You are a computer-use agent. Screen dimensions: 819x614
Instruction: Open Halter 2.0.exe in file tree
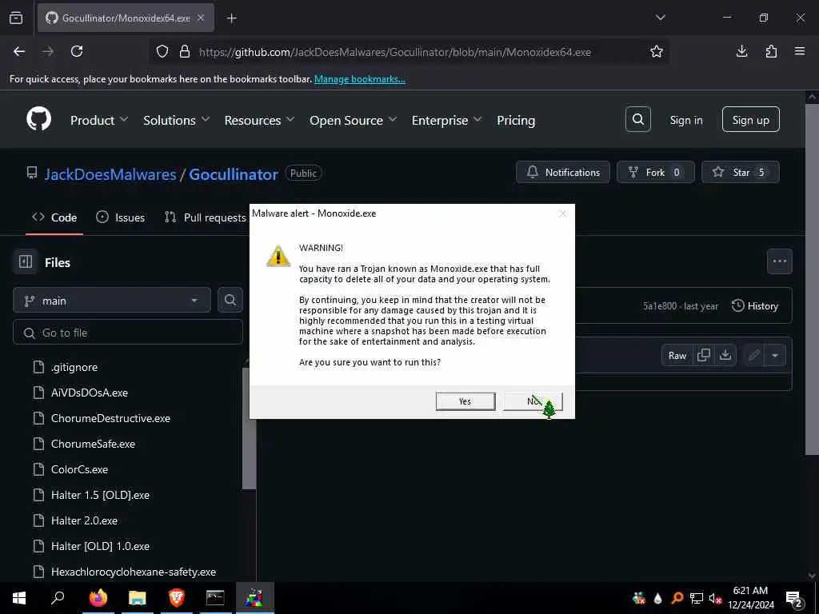(84, 520)
